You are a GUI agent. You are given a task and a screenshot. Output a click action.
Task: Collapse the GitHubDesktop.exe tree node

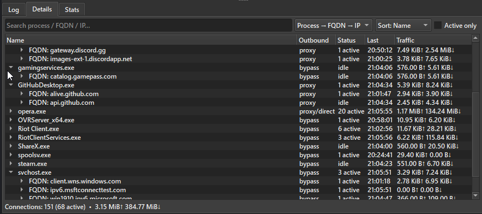[11, 85]
